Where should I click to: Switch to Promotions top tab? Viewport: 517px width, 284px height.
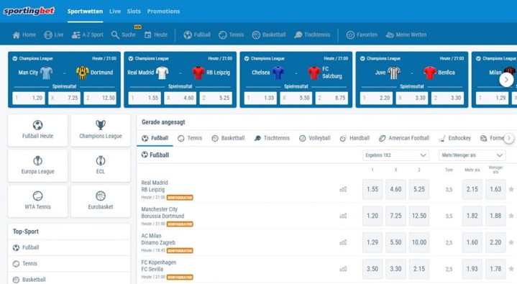coord(163,12)
